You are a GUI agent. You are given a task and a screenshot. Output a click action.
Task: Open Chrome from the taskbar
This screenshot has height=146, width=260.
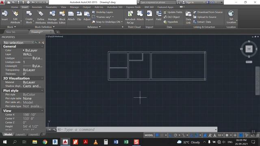(x=45, y=142)
